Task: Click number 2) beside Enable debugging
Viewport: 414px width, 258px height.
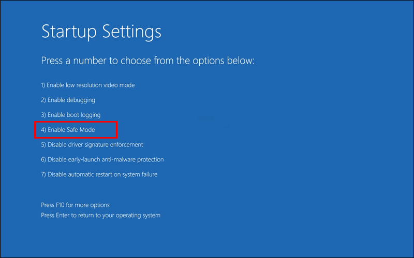Action: point(43,100)
